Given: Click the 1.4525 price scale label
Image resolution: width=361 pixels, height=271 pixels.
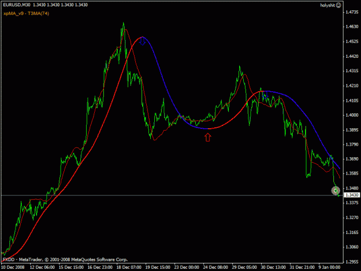Looking at the screenshot, I should (x=352, y=42).
